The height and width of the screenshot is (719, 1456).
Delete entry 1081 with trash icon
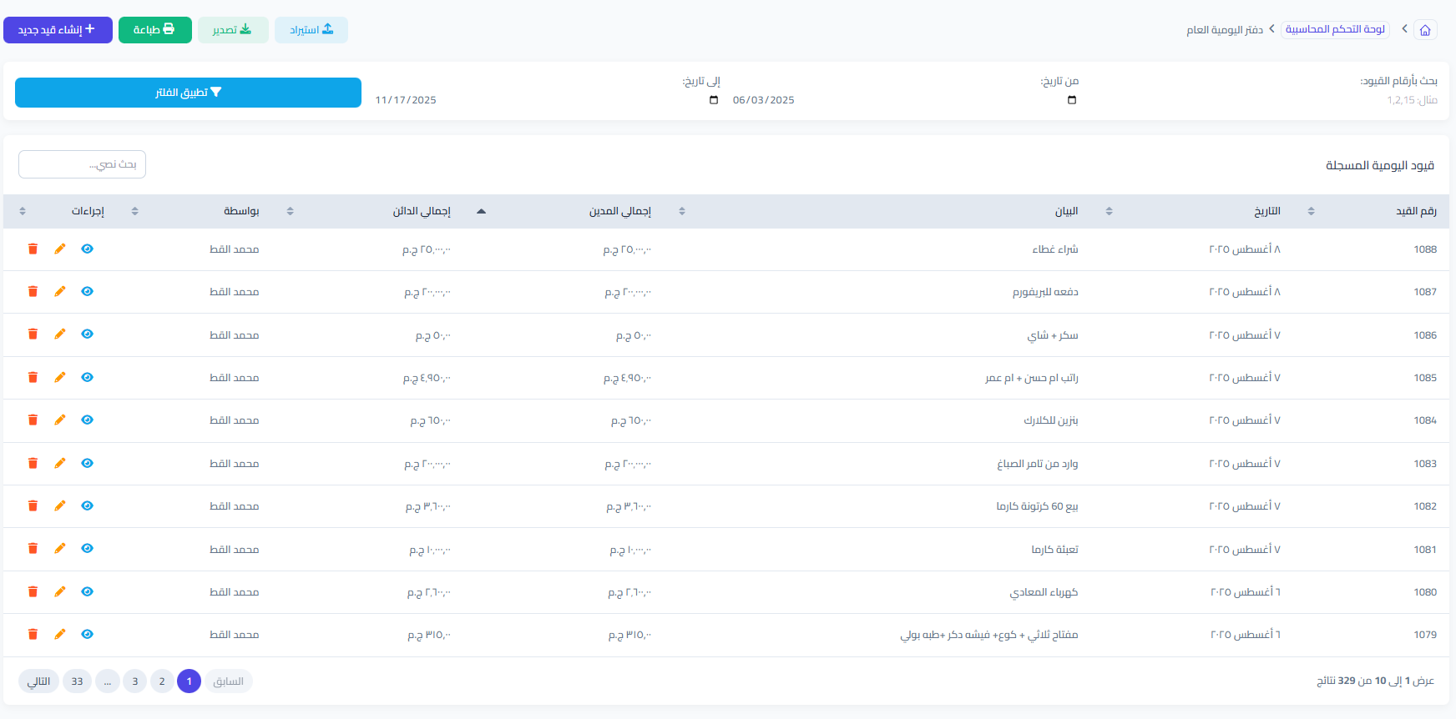33,548
